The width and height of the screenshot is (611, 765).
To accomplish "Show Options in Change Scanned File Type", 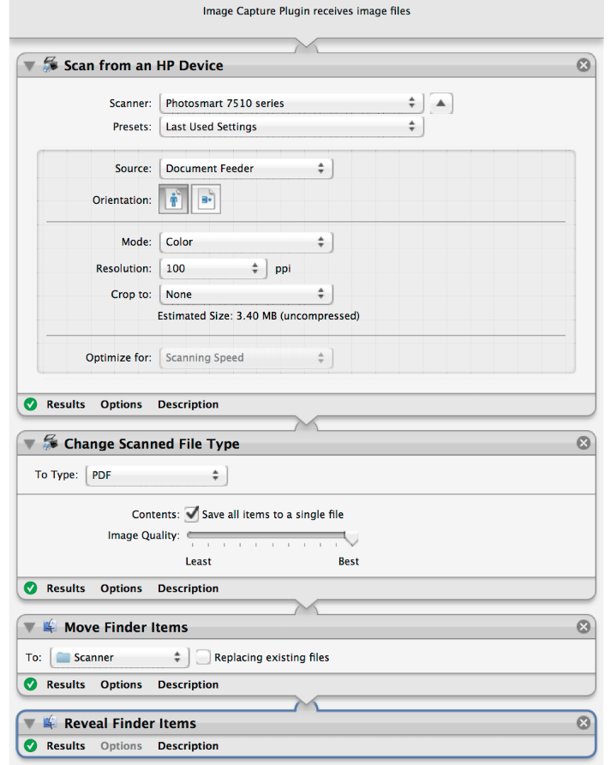I will coord(121,589).
